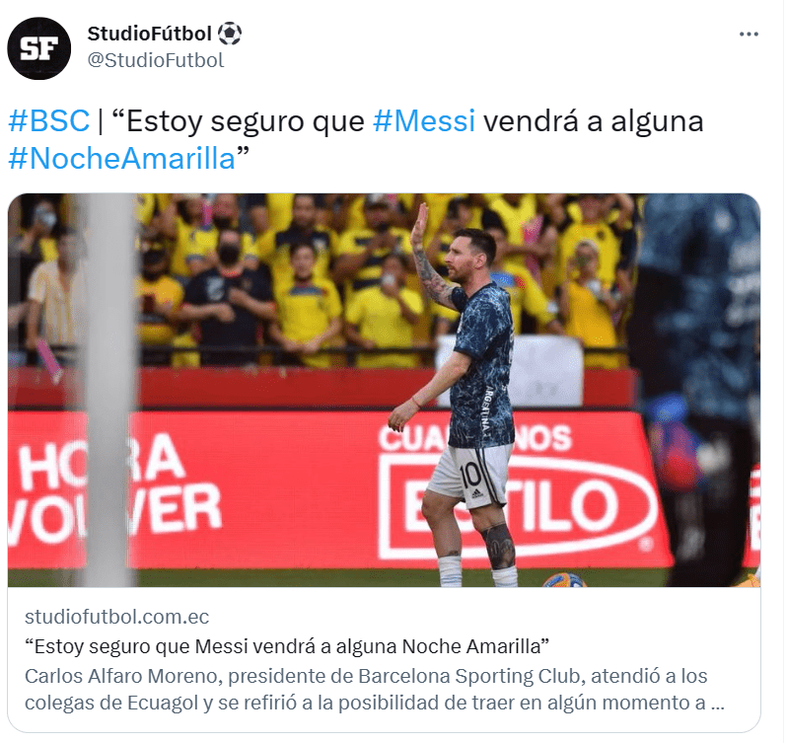Click the SF profile avatar
This screenshot has height=743, width=787.
coord(39,48)
